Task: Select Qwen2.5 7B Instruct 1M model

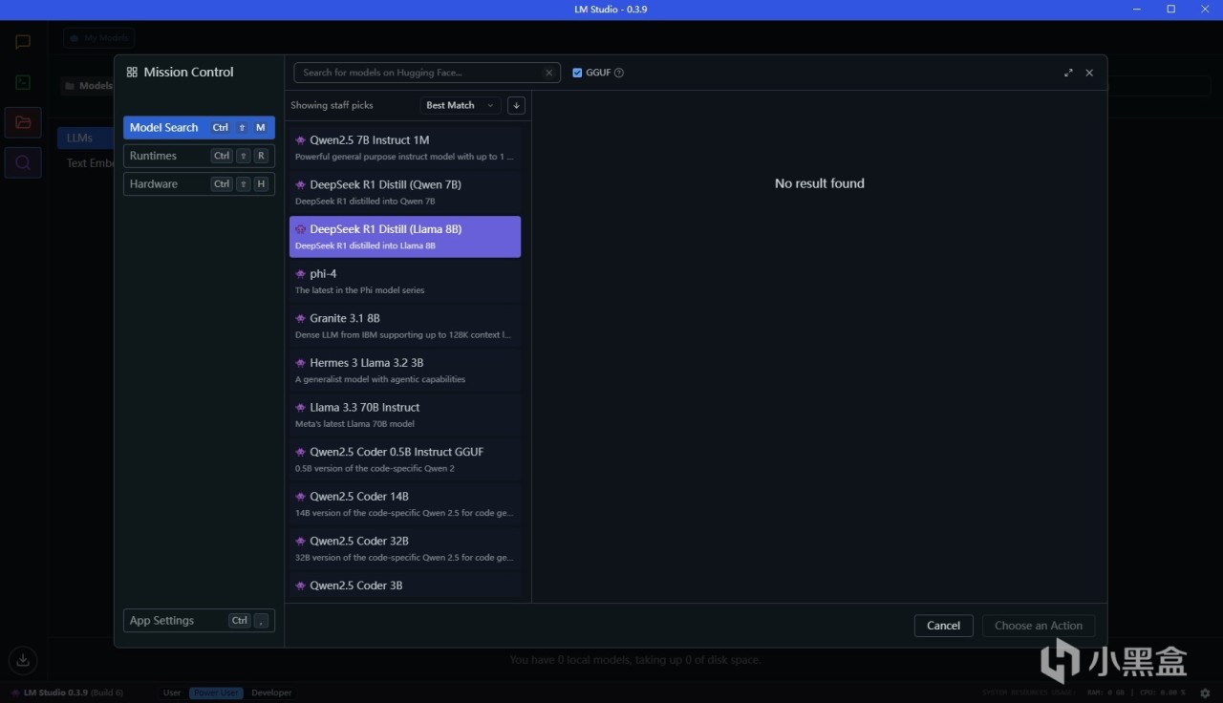Action: click(x=405, y=148)
